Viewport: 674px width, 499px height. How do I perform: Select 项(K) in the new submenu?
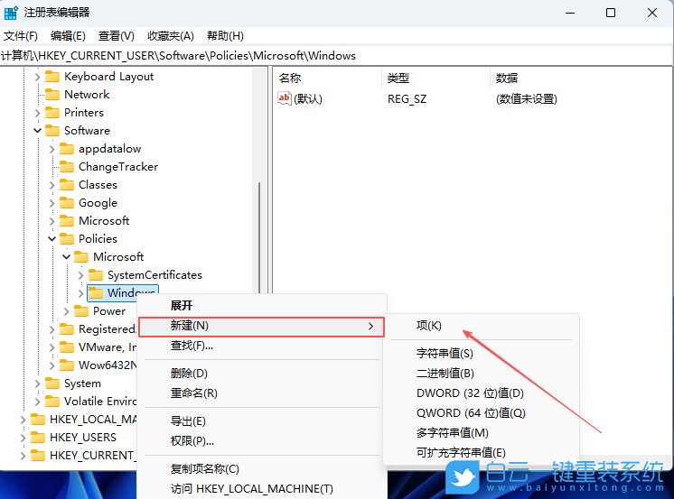pos(481,326)
